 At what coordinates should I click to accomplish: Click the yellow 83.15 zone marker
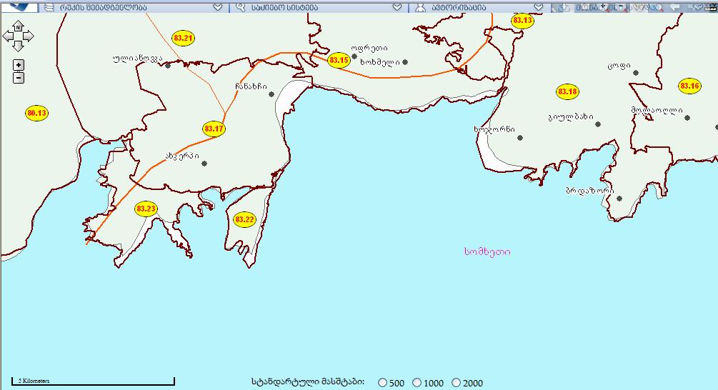click(x=339, y=60)
